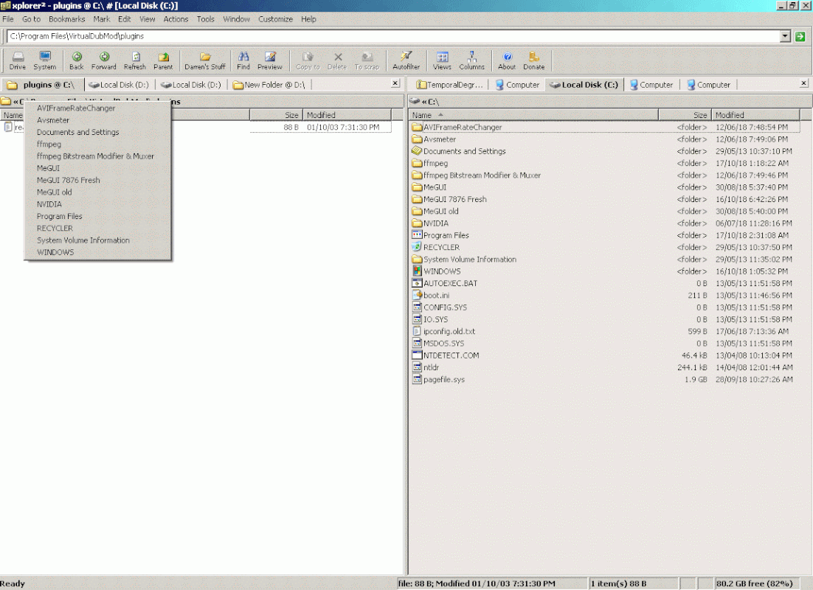
Task: Open the Mark menu
Action: click(x=102, y=19)
